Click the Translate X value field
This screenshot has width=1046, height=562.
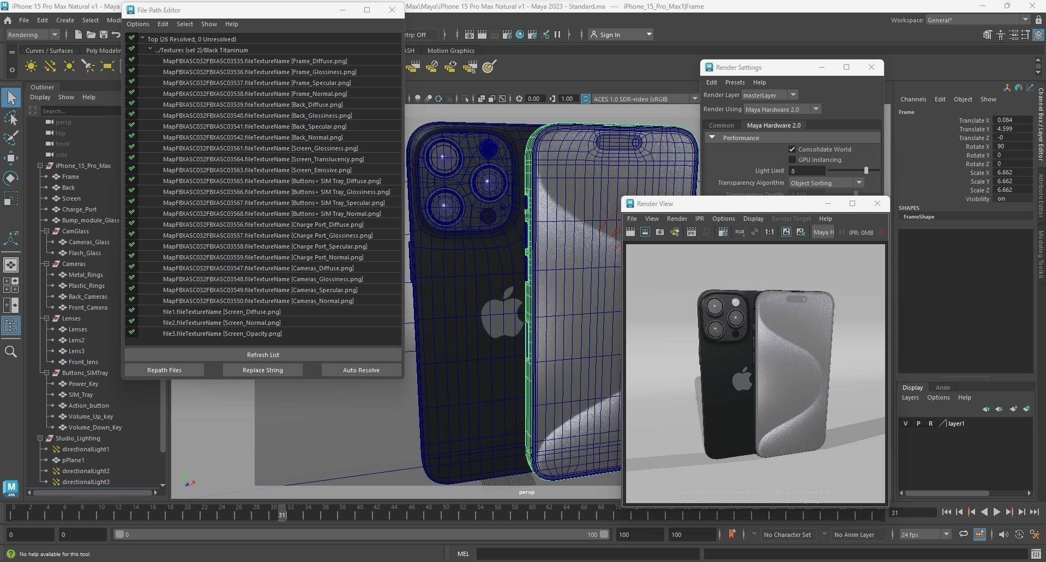point(1013,120)
